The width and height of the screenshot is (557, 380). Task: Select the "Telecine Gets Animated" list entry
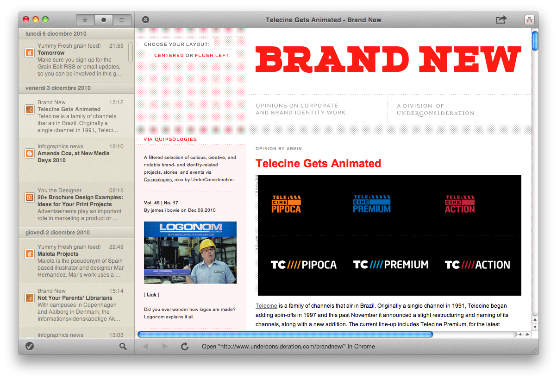(x=76, y=116)
